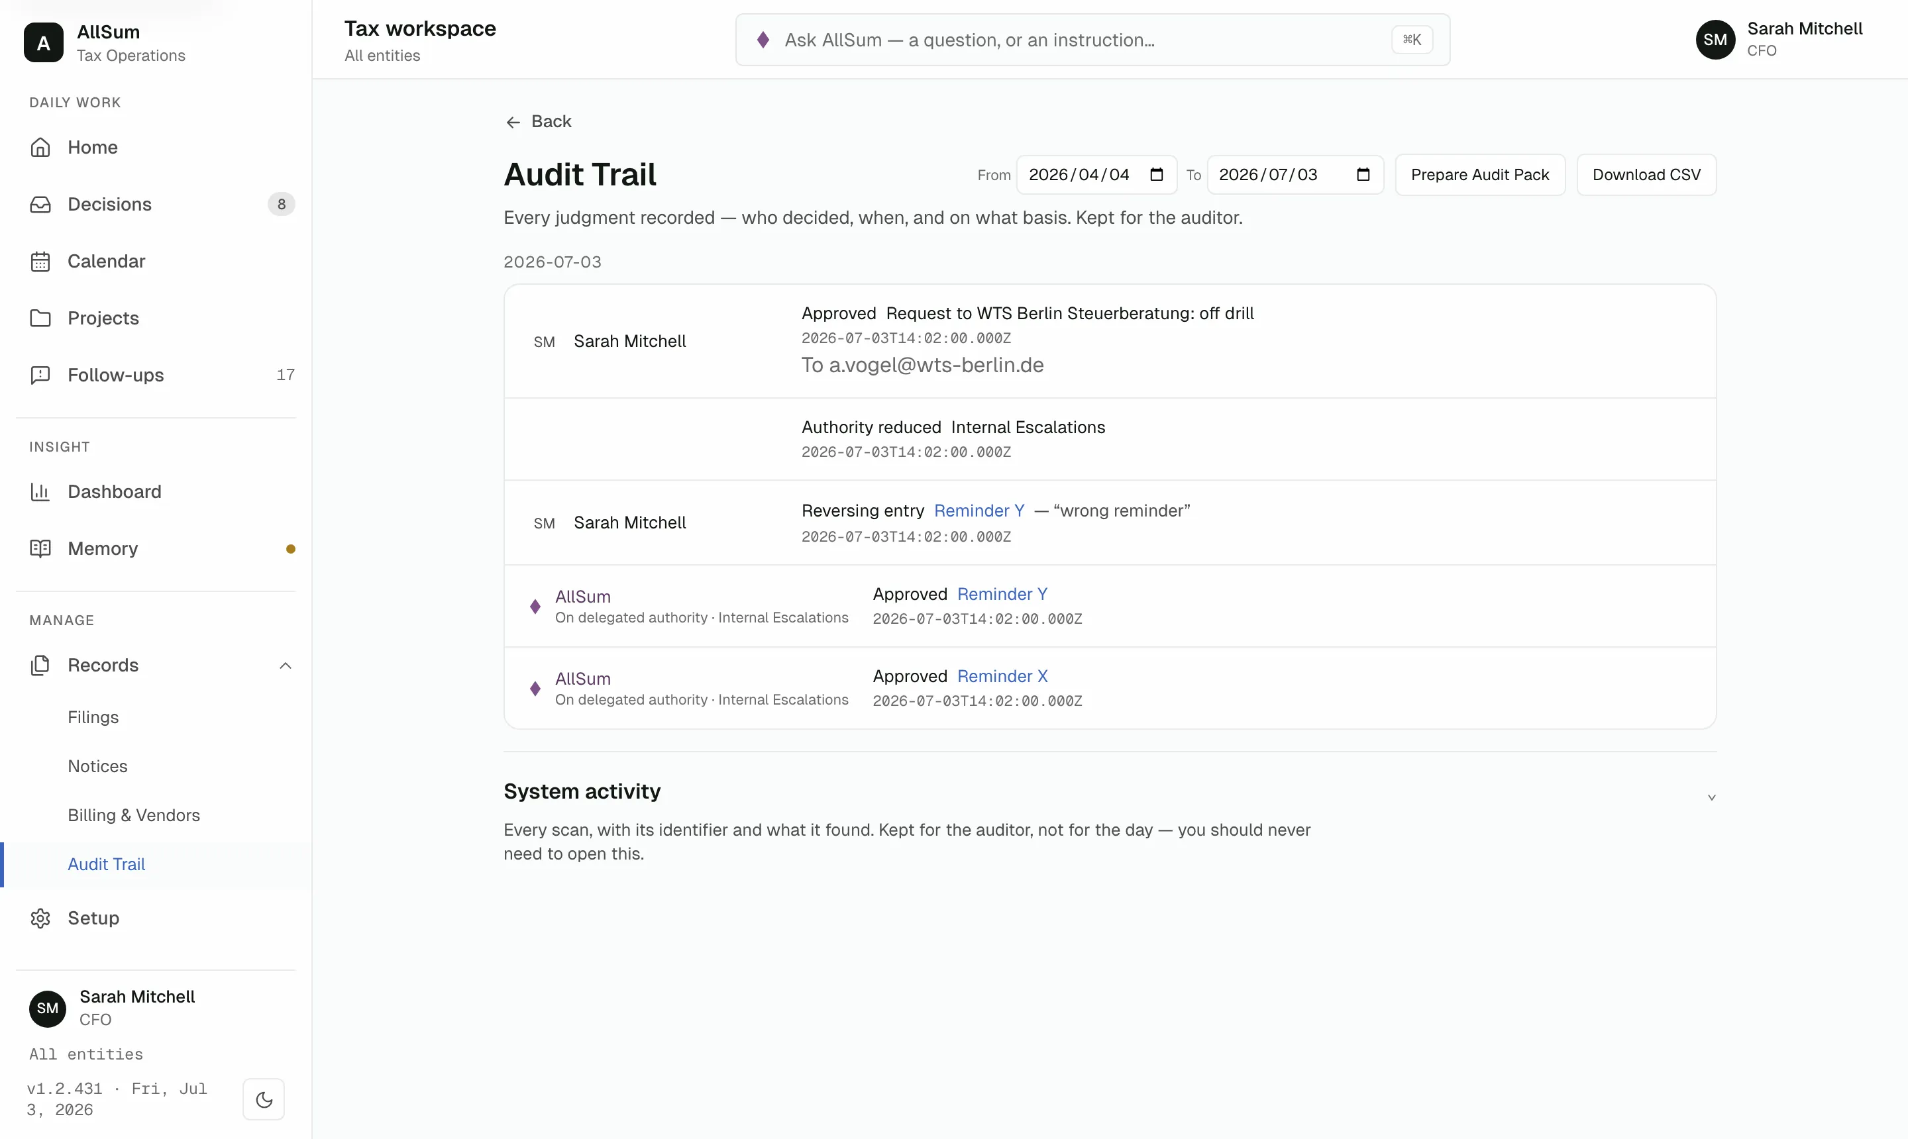The height and width of the screenshot is (1139, 1908).
Task: Click SM avatar in Reversing entry row
Action: (545, 523)
